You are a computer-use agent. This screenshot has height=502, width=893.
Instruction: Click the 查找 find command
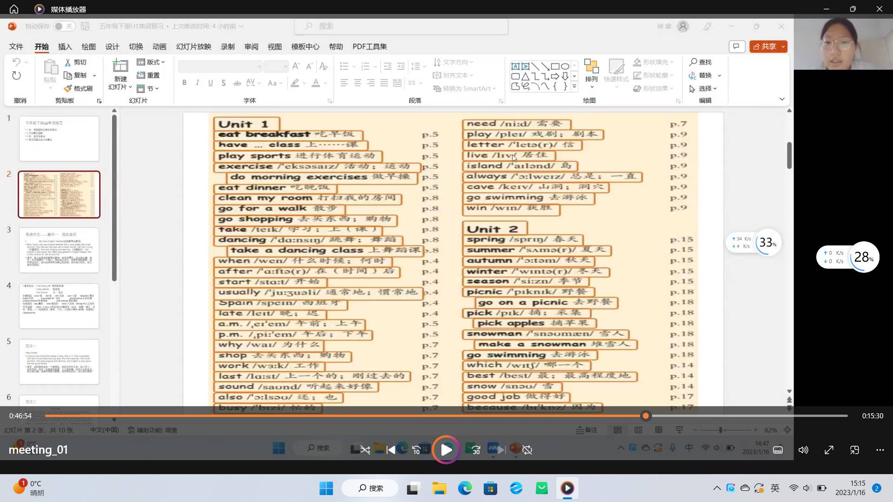[x=700, y=62]
